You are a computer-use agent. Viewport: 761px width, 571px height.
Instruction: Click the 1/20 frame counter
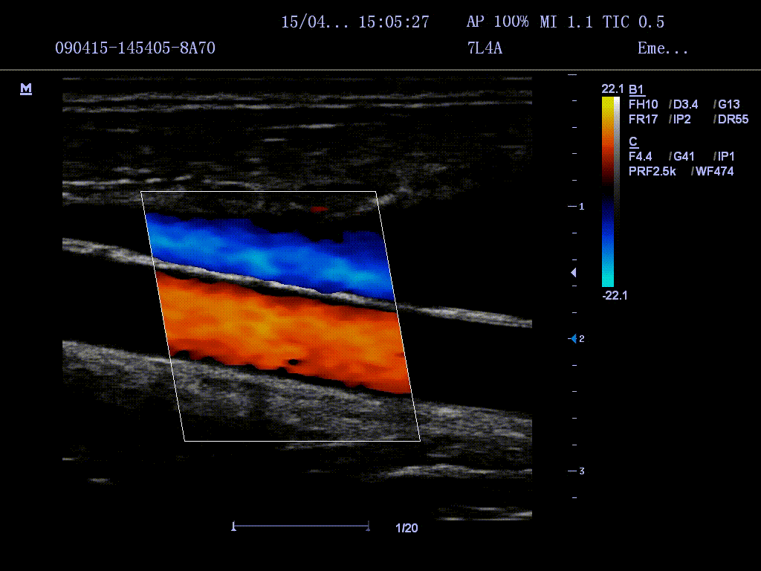click(407, 528)
